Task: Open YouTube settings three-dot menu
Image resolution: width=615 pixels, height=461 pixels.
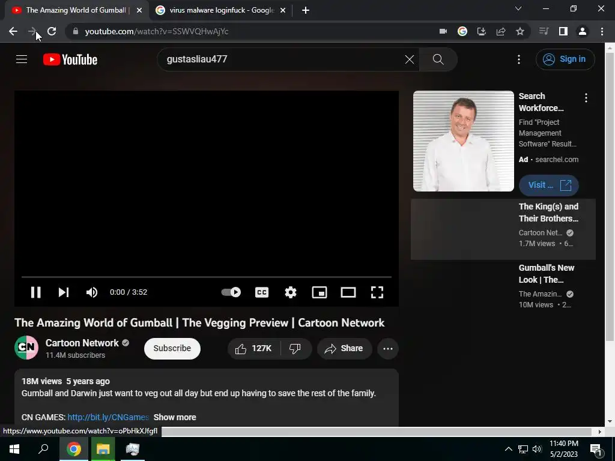Action: click(519, 59)
